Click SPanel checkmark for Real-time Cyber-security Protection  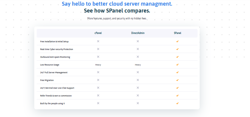178,49
